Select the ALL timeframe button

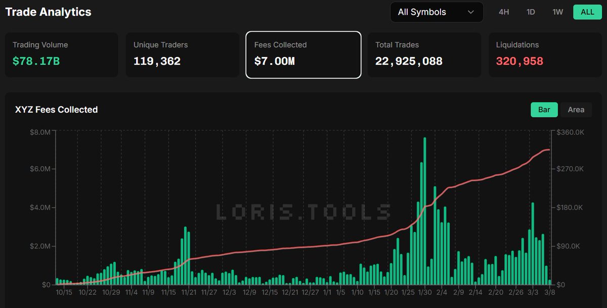(587, 12)
